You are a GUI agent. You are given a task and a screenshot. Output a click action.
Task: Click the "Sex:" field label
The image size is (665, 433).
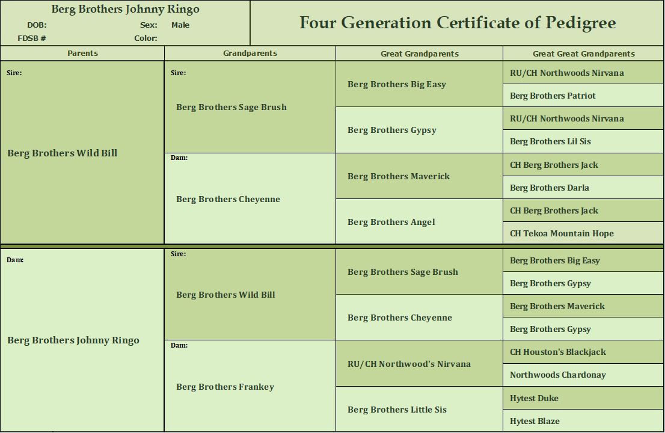(x=149, y=25)
